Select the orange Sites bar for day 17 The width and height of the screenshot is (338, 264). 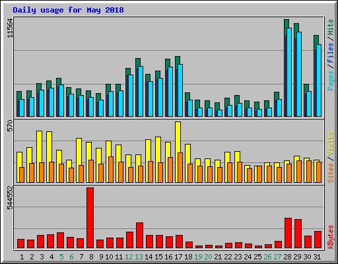coord(180,168)
